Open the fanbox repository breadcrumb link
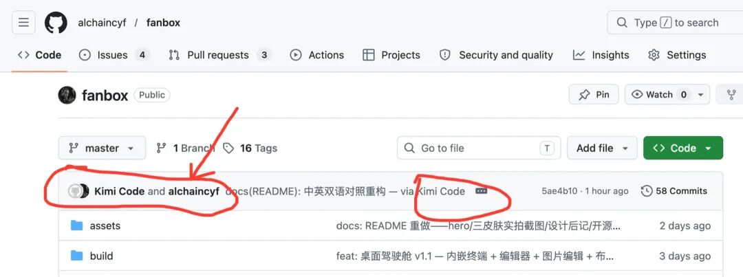This screenshot has width=743, height=277. pyautogui.click(x=163, y=23)
